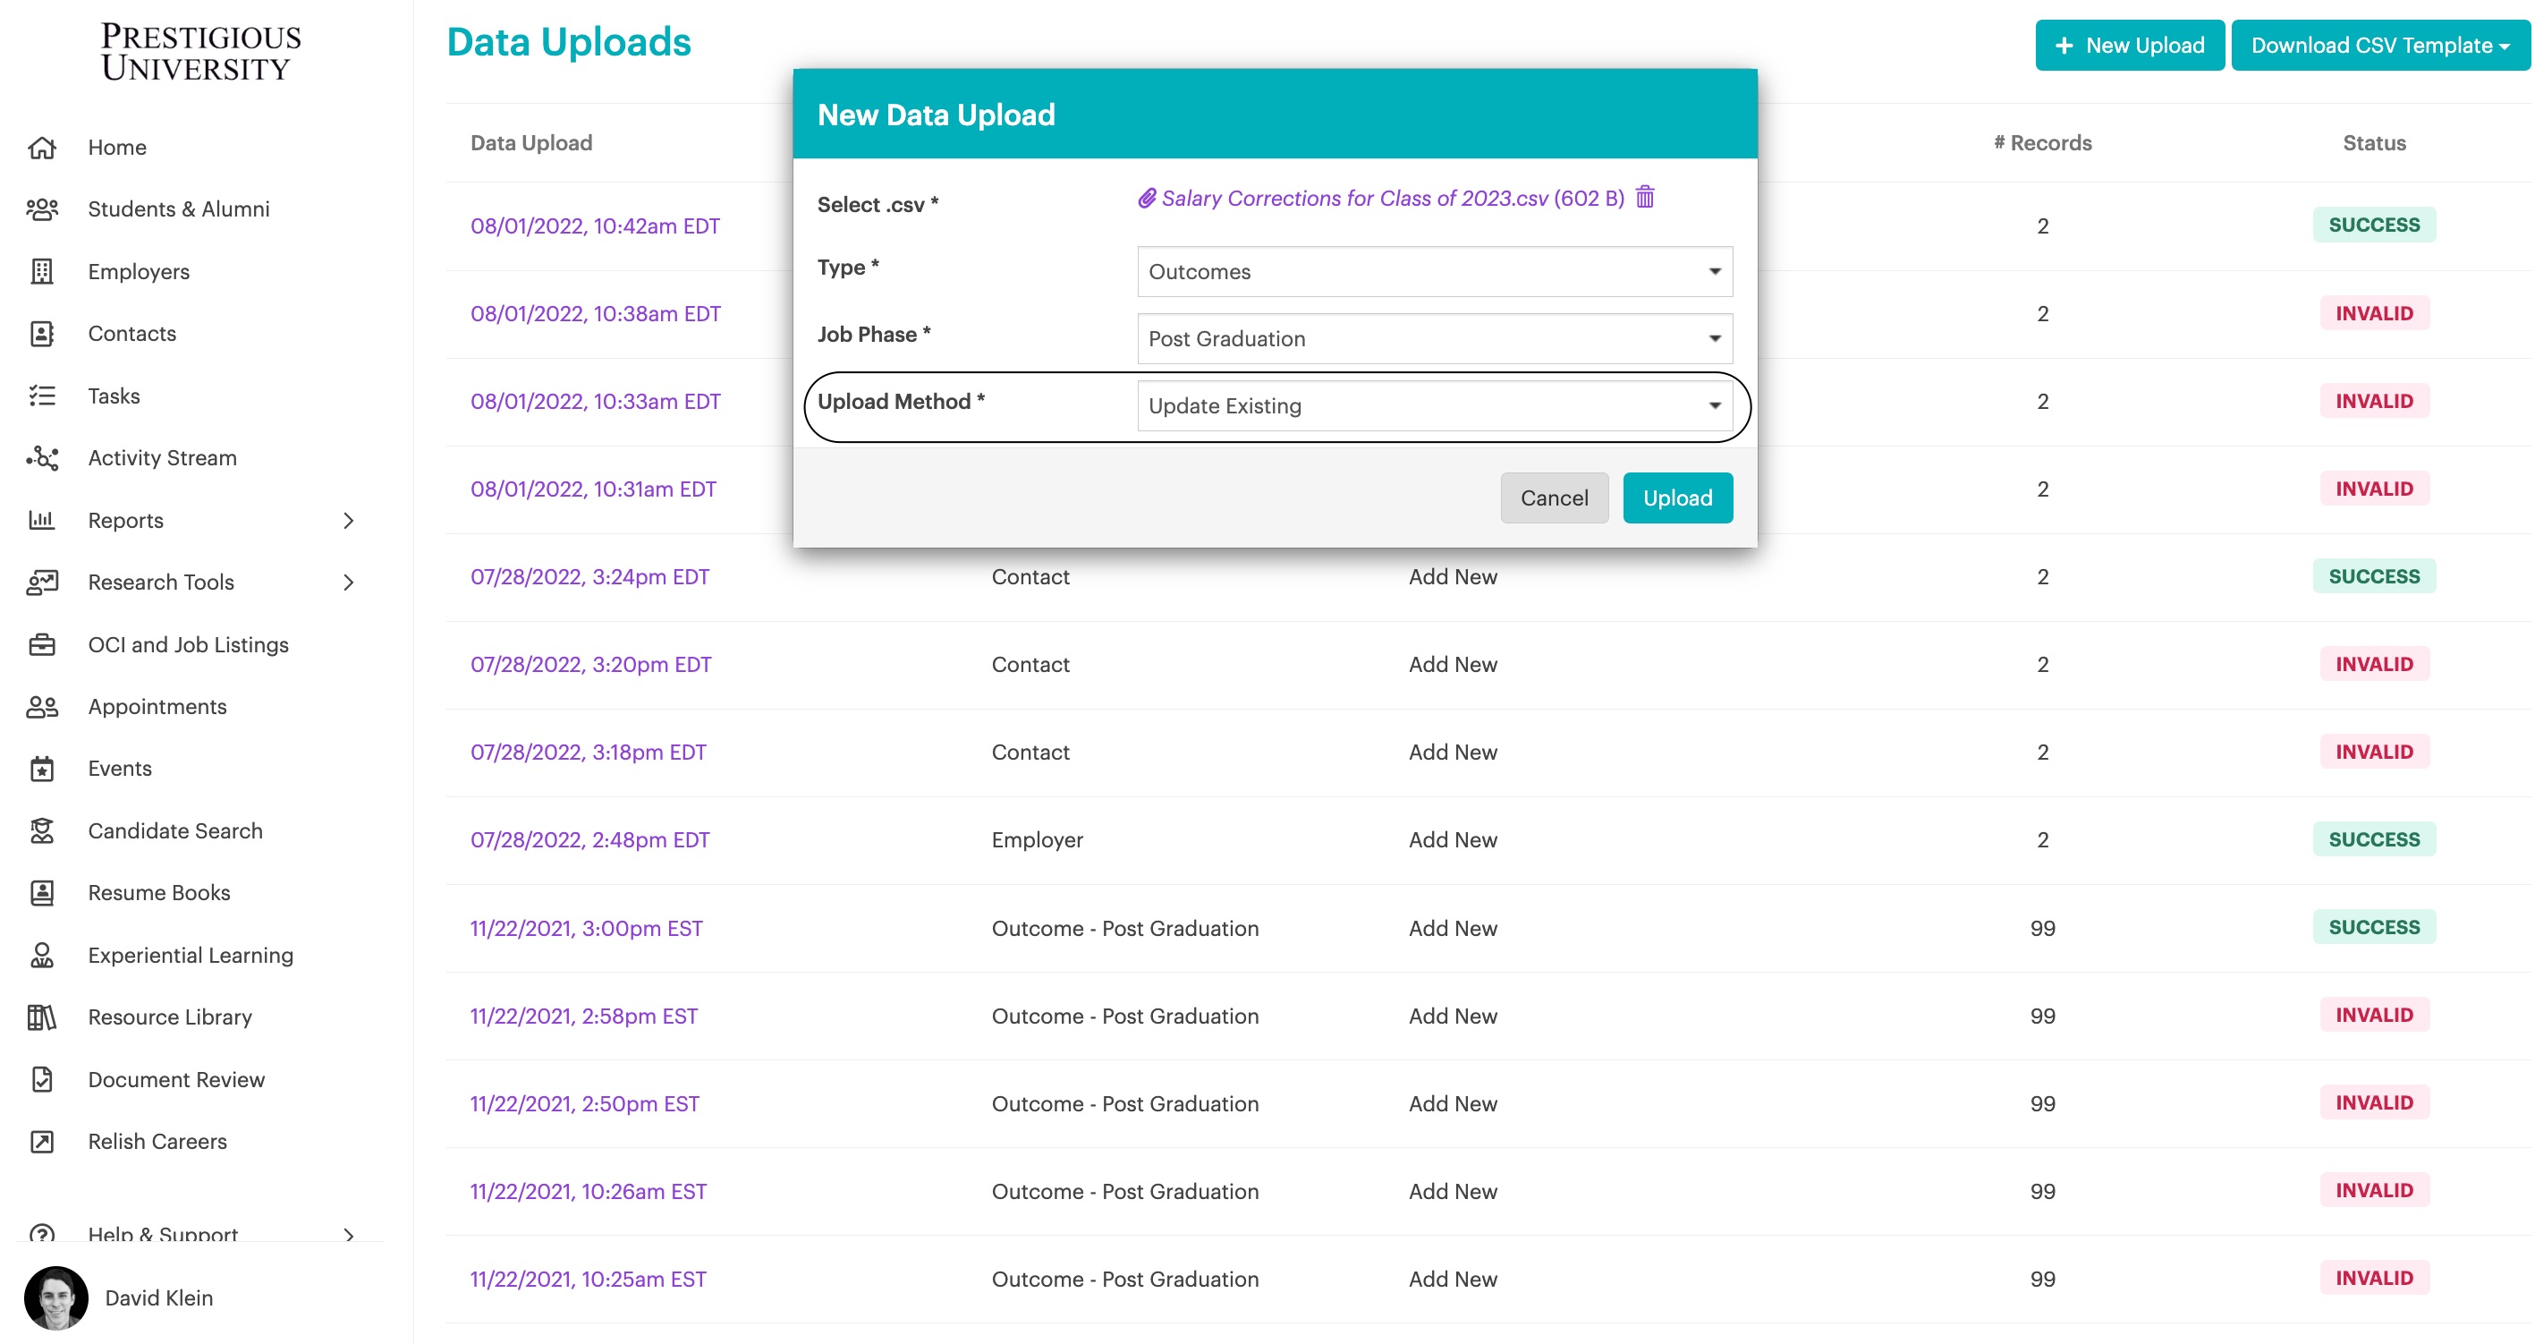Open Candidate Search page
Image resolution: width=2535 pixels, height=1344 pixels.
click(175, 831)
